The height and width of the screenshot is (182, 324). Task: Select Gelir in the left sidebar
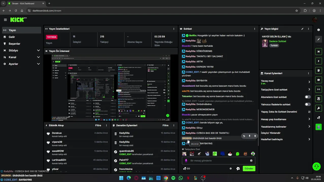(x=22, y=37)
